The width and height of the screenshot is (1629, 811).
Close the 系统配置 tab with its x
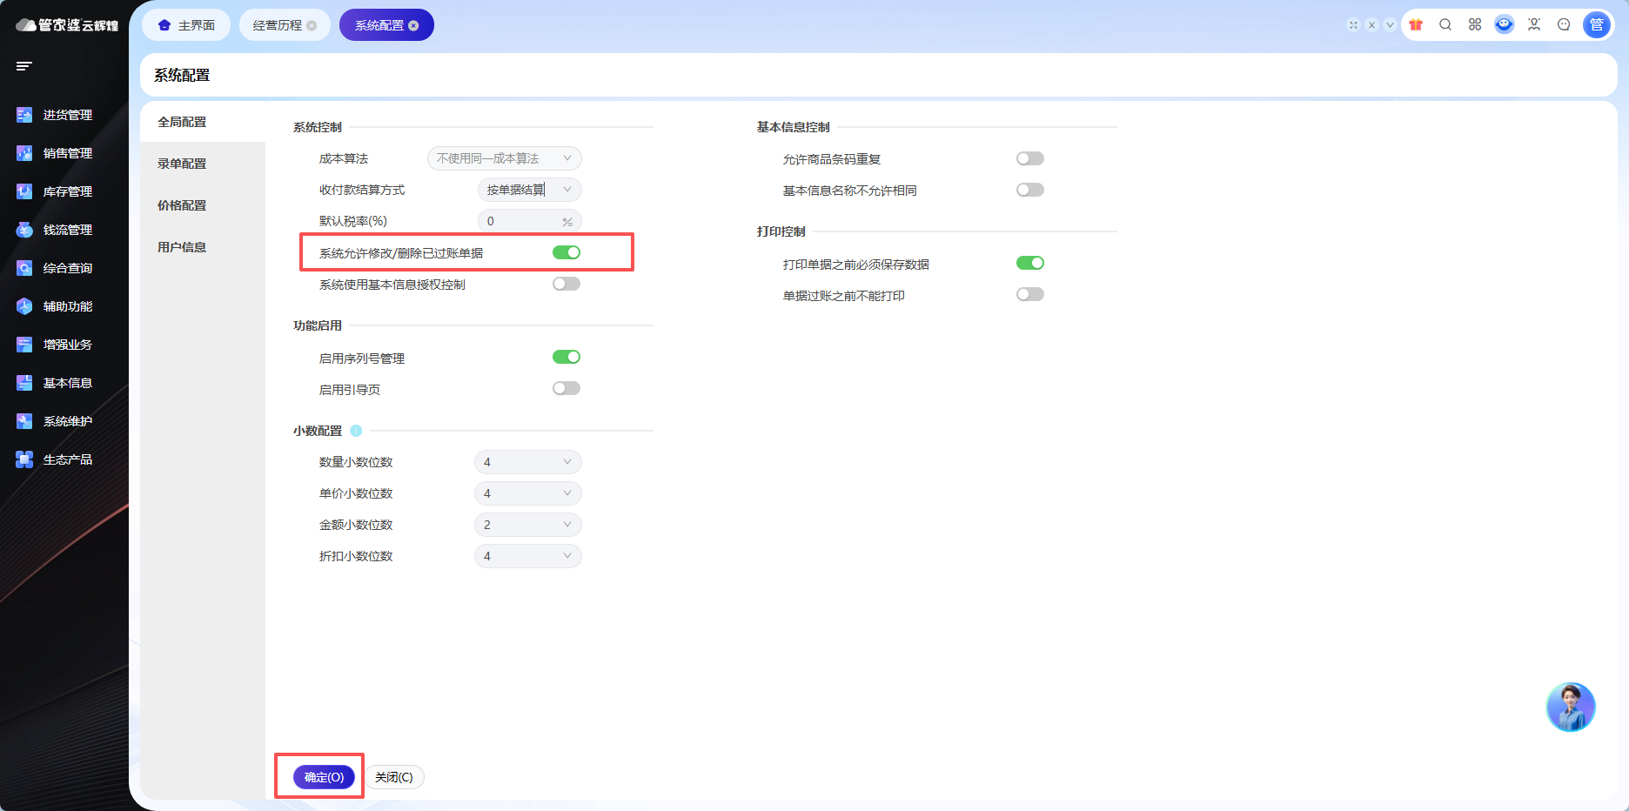[x=413, y=26]
